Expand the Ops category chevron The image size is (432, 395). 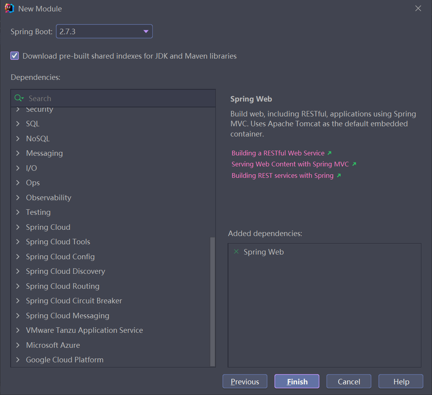(x=18, y=183)
